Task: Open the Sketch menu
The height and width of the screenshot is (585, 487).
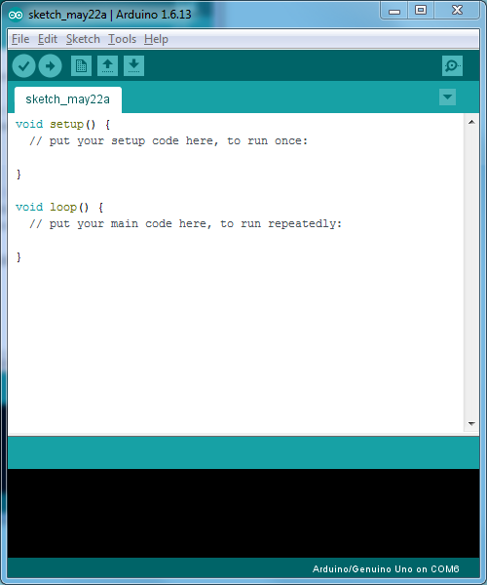Action: pyautogui.click(x=83, y=39)
